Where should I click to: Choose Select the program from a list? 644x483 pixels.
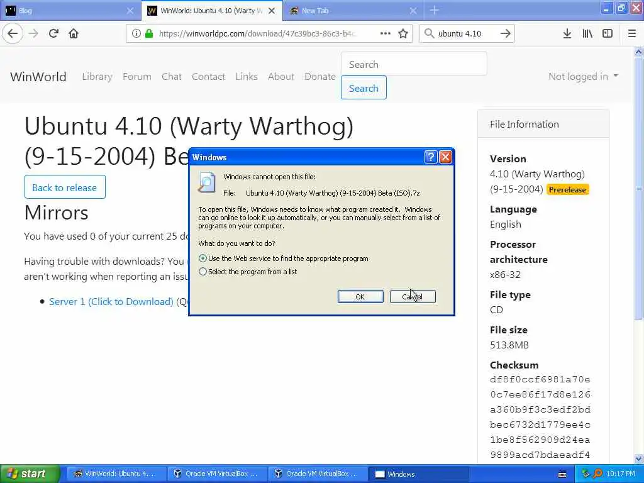click(x=203, y=272)
